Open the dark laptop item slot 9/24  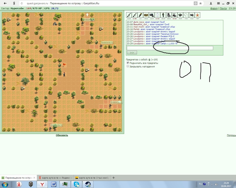click(180, 15)
